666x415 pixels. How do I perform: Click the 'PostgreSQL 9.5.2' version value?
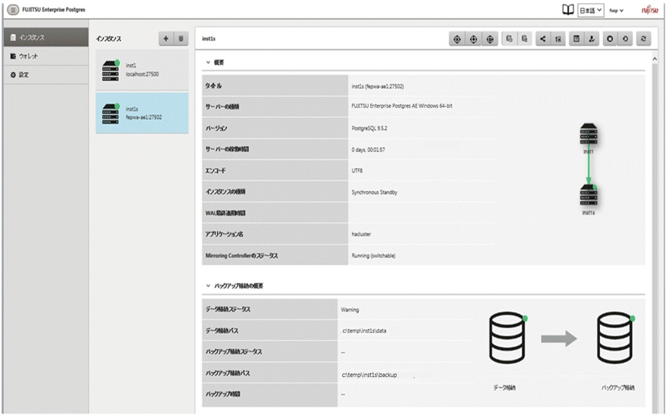tap(369, 128)
